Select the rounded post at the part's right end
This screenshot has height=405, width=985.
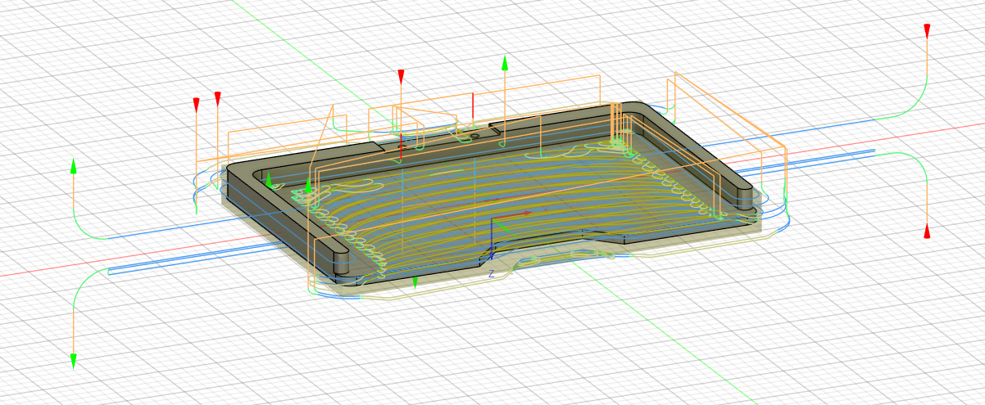740,196
